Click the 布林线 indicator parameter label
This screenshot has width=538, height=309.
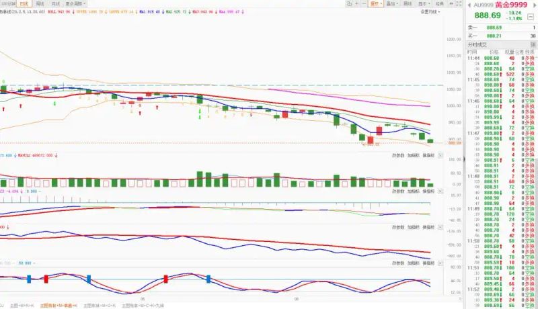pyautogui.click(x=23, y=11)
